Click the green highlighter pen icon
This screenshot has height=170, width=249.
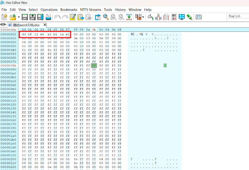tap(189, 17)
